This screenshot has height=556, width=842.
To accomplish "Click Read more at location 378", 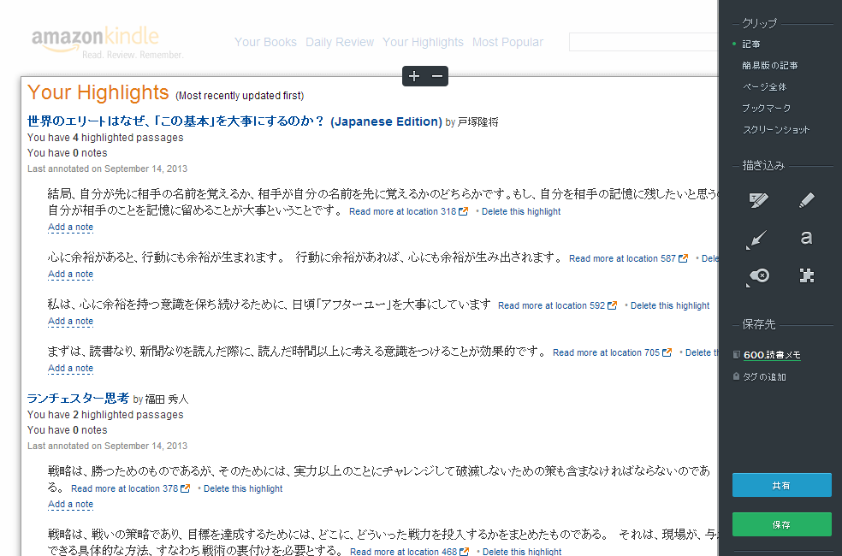I will [x=125, y=488].
